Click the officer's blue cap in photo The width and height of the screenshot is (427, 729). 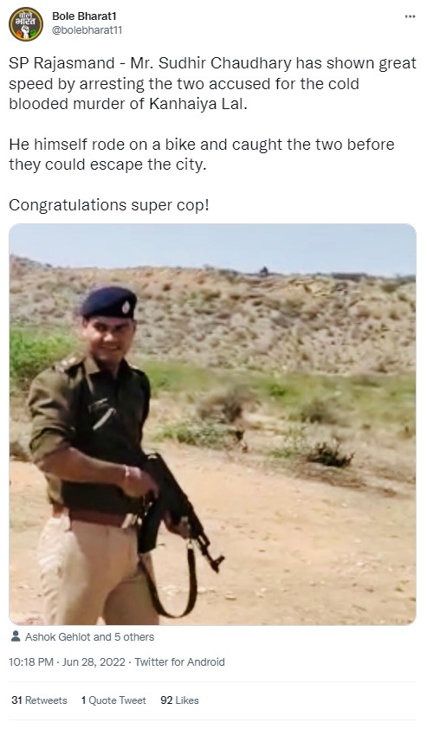coord(109,303)
